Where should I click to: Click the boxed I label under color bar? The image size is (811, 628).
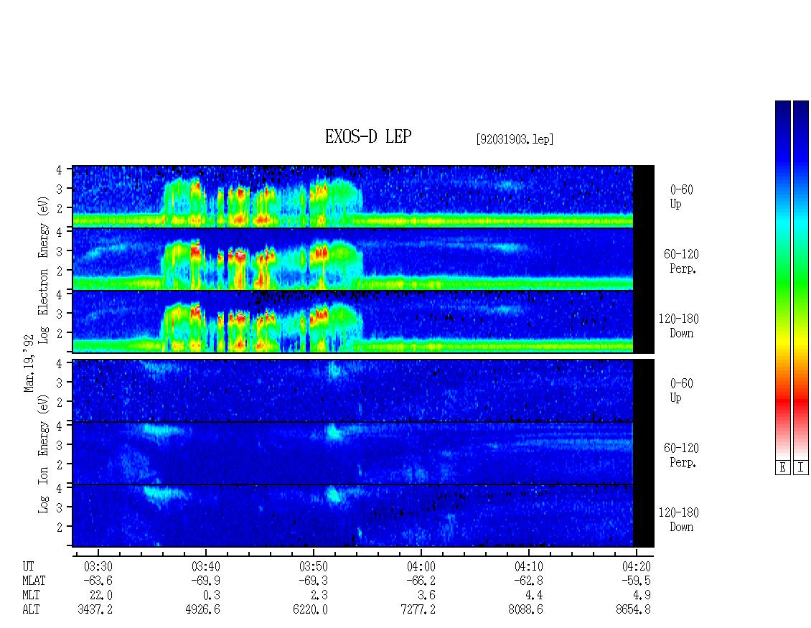click(x=801, y=468)
